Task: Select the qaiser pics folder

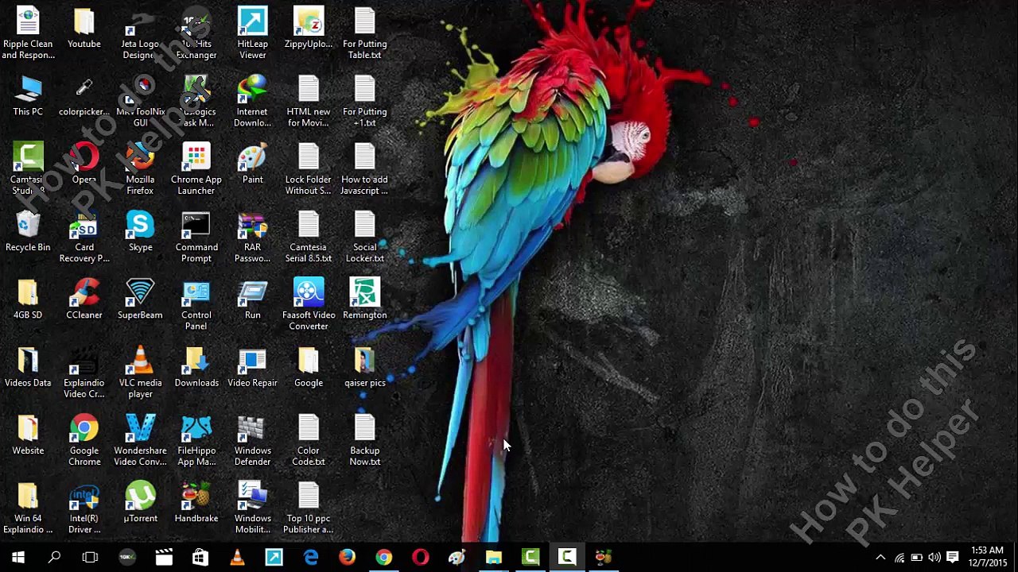Action: 364,367
